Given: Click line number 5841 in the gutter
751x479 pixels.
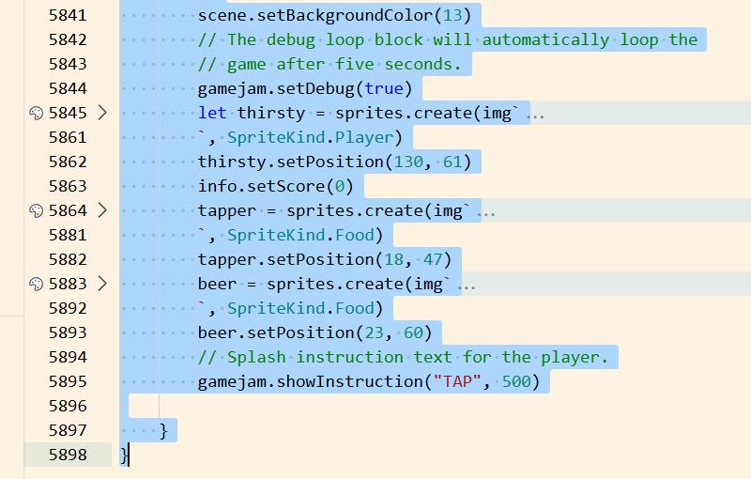Looking at the screenshot, I should [66, 15].
